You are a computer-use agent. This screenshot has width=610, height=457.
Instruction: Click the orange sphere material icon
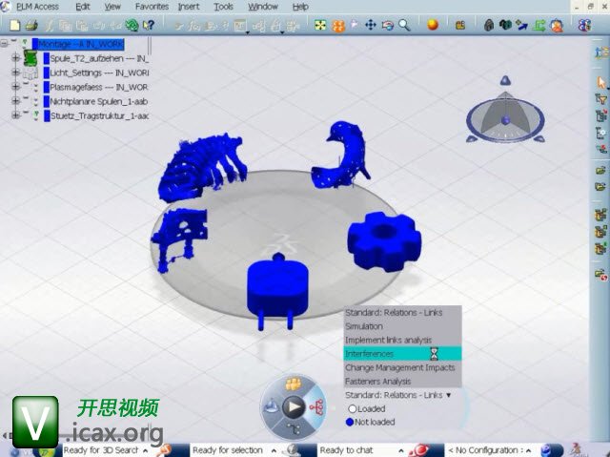tap(433, 25)
